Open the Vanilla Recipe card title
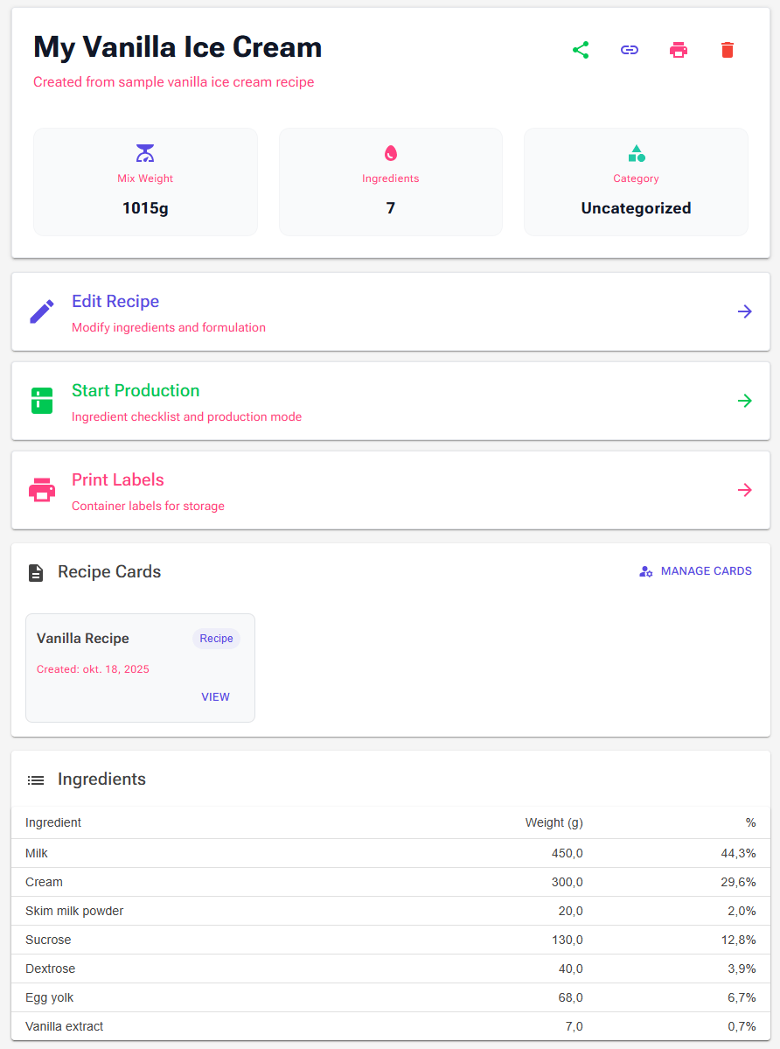780x1049 pixels. click(x=83, y=638)
